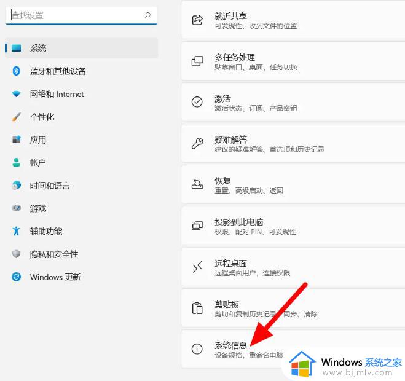Click the projection icon for 投影到此电脑

point(197,226)
